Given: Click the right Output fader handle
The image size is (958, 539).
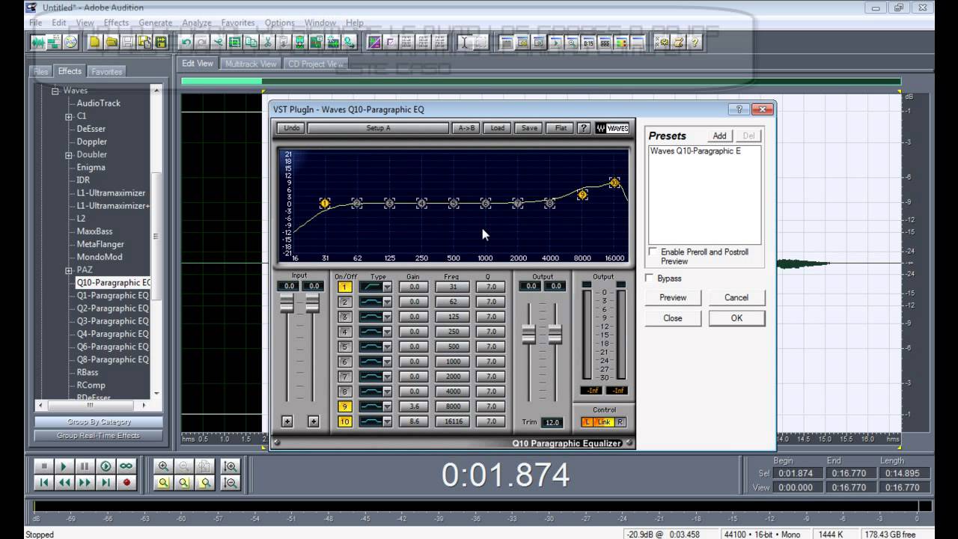Looking at the screenshot, I should coord(555,335).
